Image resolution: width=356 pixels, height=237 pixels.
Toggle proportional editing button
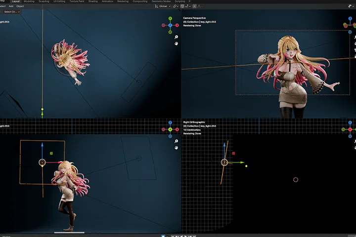pos(194,6)
